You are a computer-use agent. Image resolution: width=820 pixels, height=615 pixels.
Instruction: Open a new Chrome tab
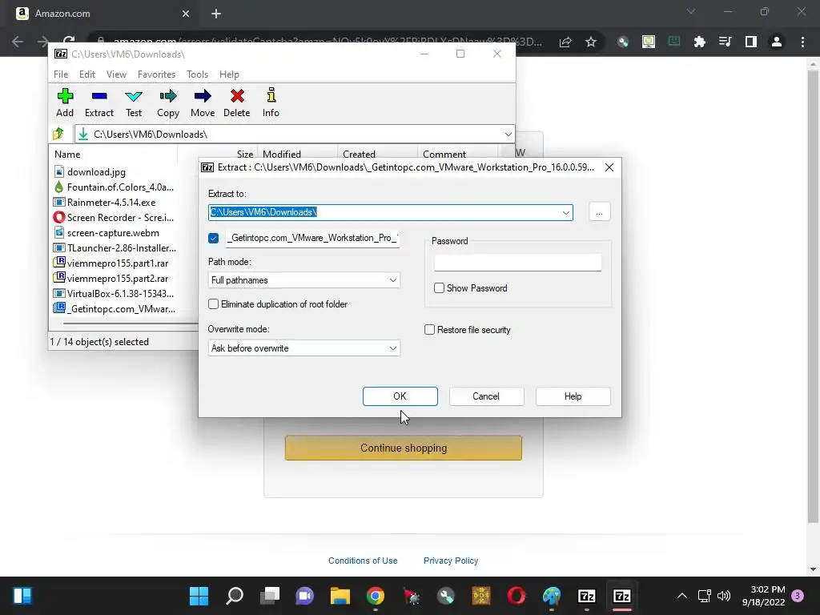(216, 14)
